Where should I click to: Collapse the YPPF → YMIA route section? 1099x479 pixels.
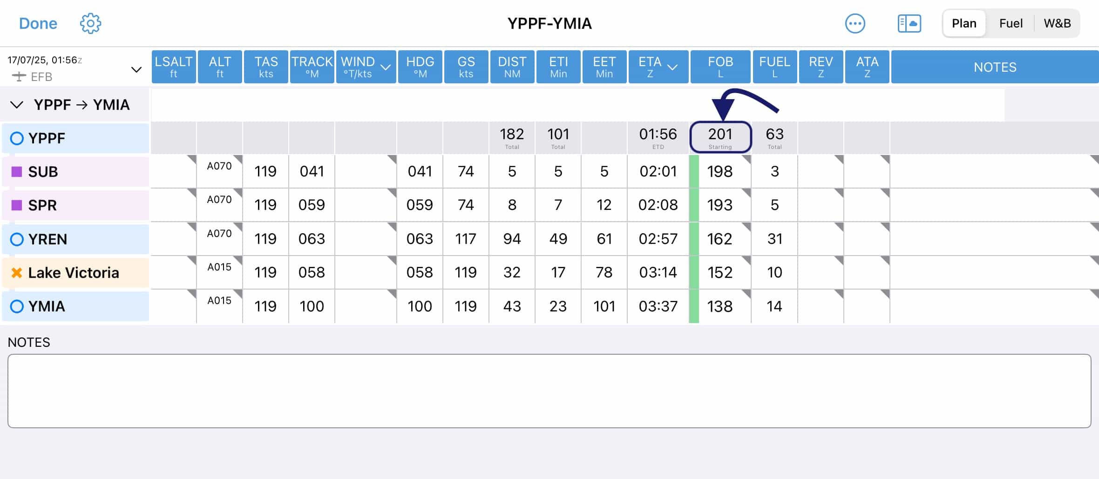tap(17, 105)
